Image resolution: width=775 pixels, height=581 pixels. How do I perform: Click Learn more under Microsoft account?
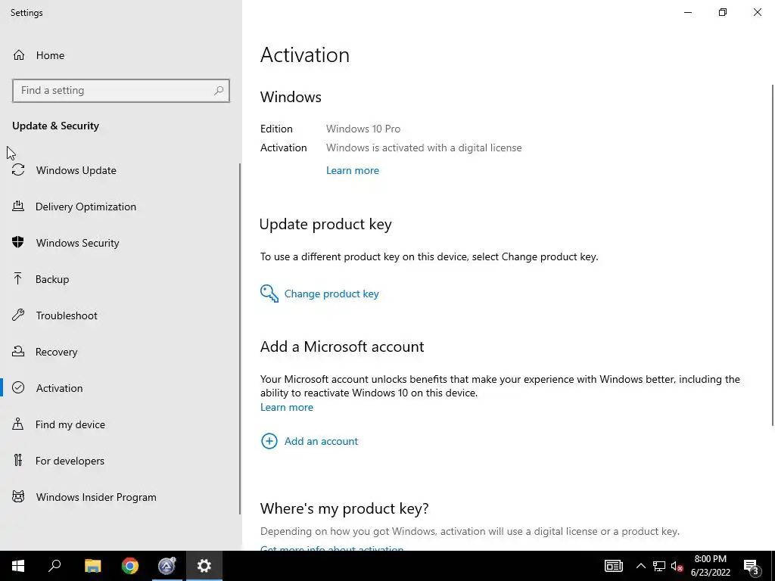click(x=287, y=407)
